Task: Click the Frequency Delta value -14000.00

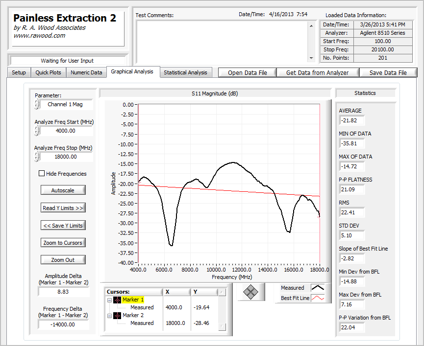Action: point(64,324)
